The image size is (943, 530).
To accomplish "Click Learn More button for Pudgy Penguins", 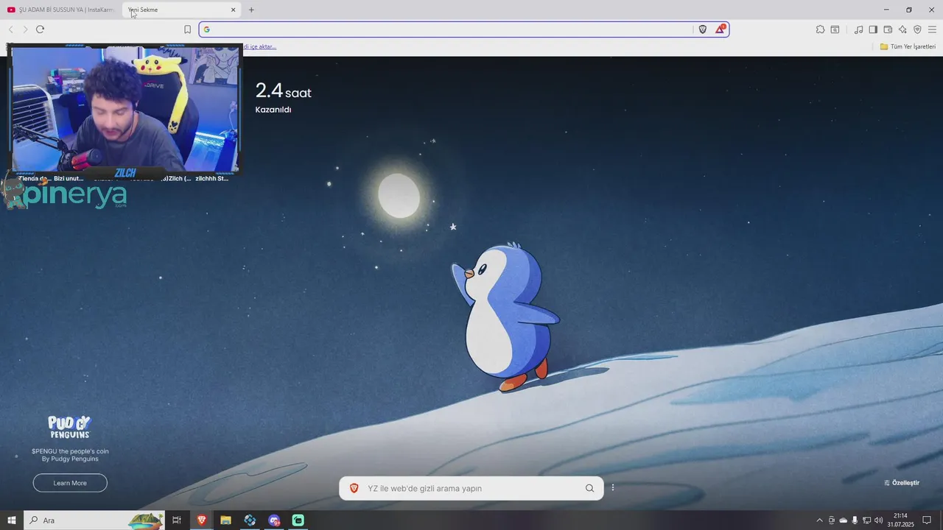I will tap(70, 483).
